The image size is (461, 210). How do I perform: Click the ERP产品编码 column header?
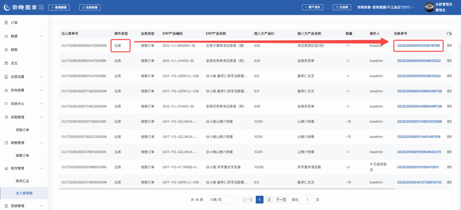pos(172,33)
